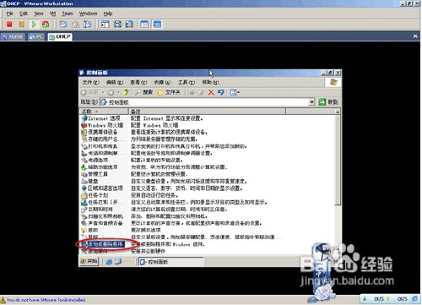Click the Summary View toolbar icon
This screenshot has height=305, width=422.
[144, 25]
